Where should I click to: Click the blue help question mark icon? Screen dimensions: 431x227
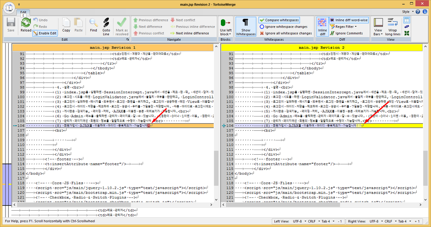(418, 12)
